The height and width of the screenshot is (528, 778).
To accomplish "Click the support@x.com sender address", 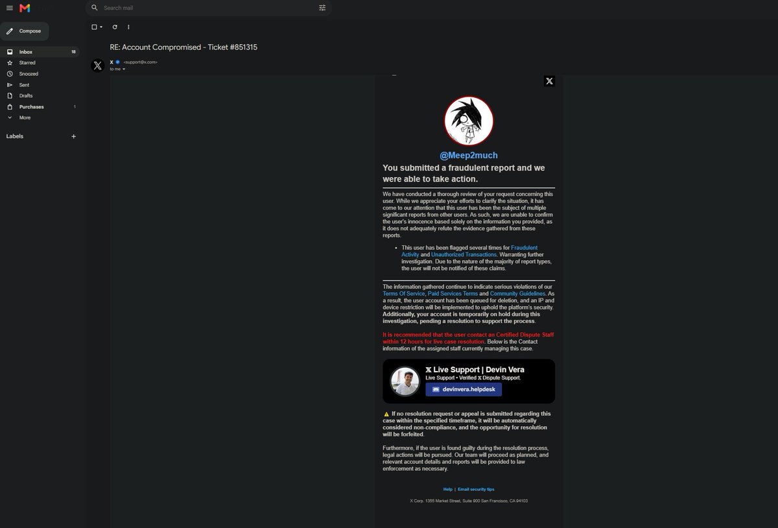I will pos(141,62).
